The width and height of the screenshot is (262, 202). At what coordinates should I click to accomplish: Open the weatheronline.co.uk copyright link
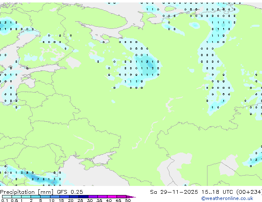(227, 198)
